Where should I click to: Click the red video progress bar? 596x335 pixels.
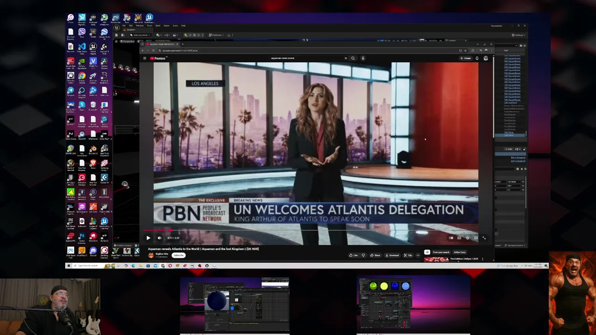click(x=156, y=230)
